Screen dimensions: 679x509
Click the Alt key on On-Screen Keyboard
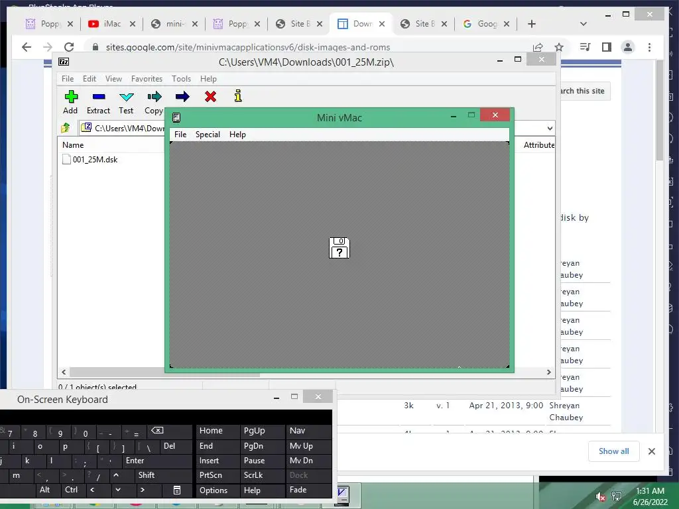(x=44, y=490)
